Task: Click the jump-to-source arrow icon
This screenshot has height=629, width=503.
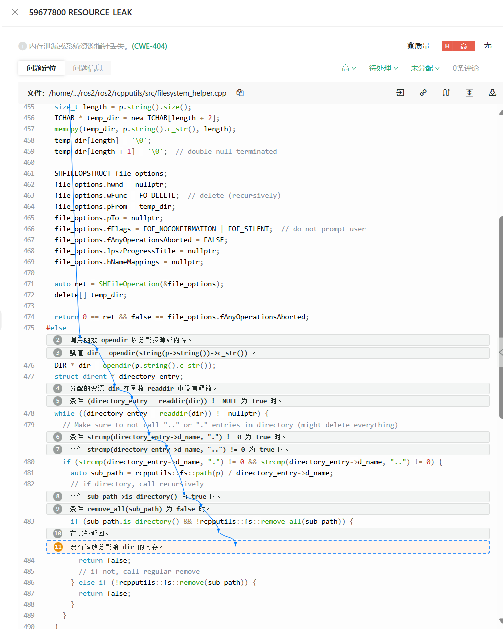Action: 400,93
